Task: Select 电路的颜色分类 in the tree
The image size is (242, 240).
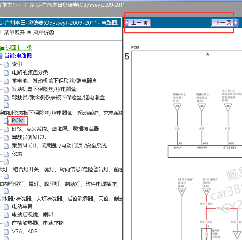Action: pos(30,72)
